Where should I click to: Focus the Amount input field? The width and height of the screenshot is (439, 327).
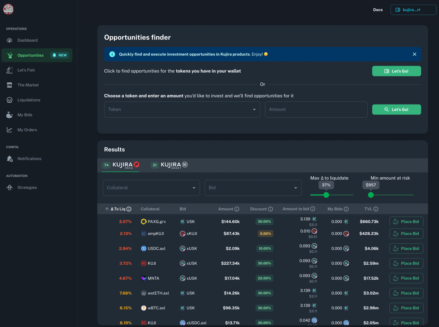(316, 109)
